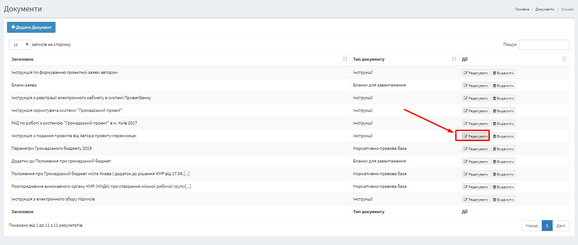Go to Головна in the breadcrumb
This screenshot has height=245, width=578.
coord(522,9)
